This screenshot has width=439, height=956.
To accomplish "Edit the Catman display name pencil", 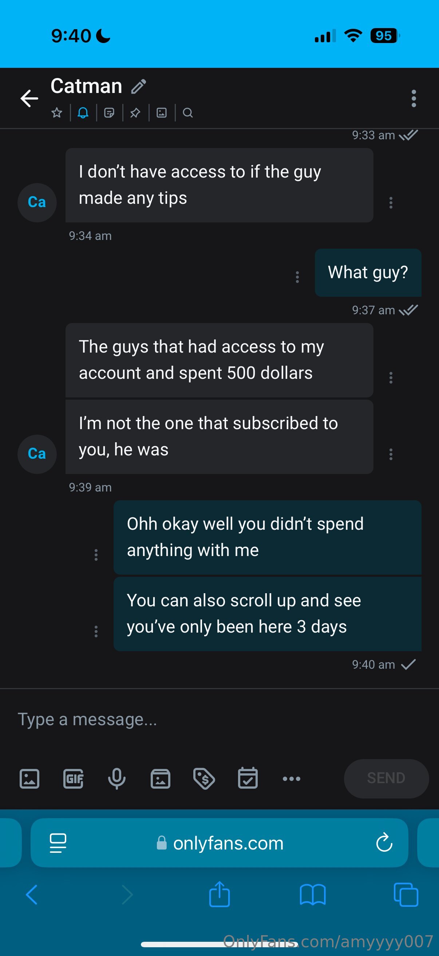I will (x=139, y=86).
